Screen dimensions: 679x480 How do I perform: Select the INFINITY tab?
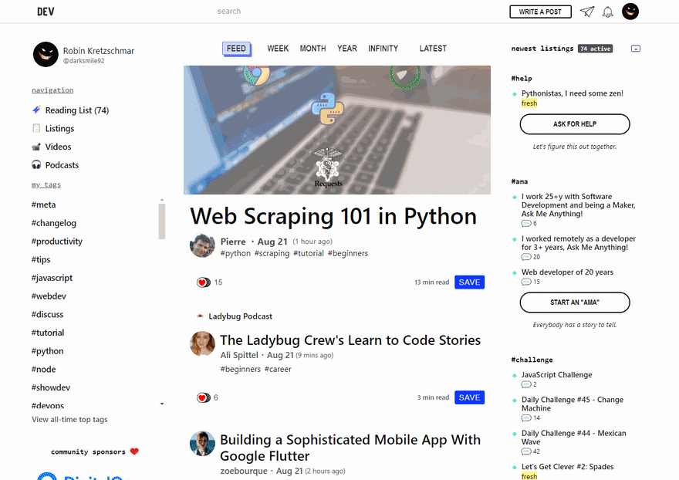click(383, 49)
